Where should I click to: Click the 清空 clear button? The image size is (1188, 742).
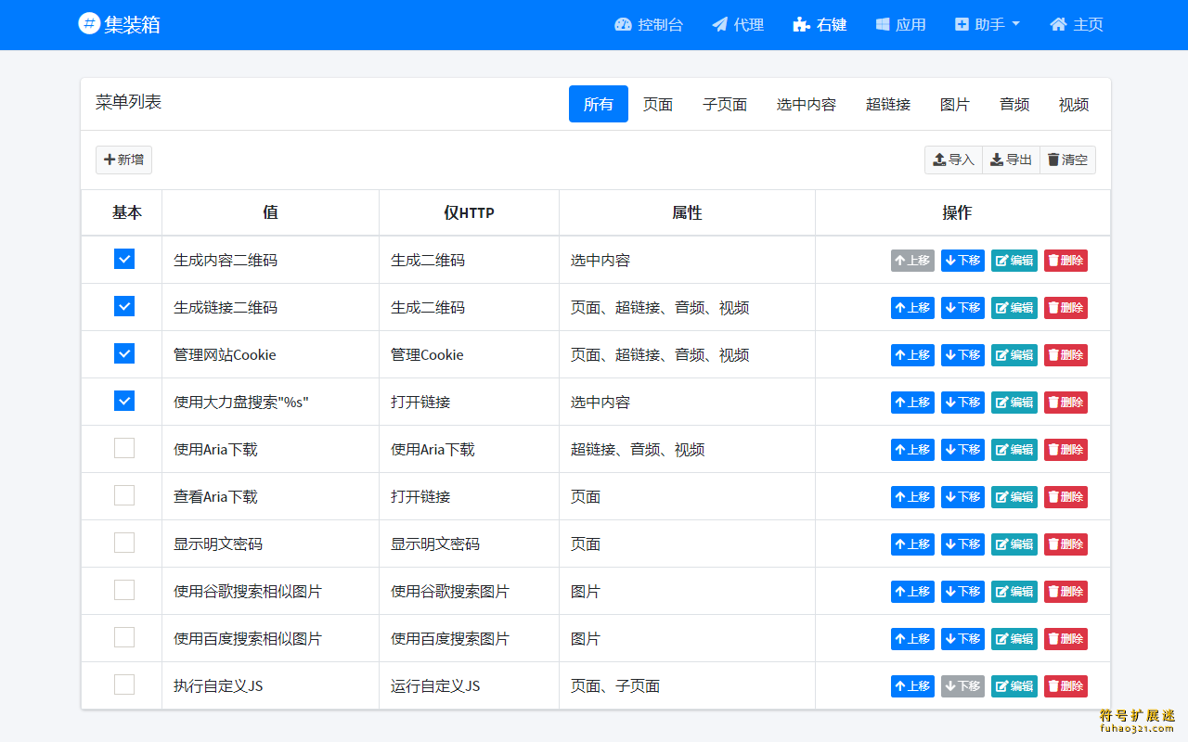[1067, 160]
